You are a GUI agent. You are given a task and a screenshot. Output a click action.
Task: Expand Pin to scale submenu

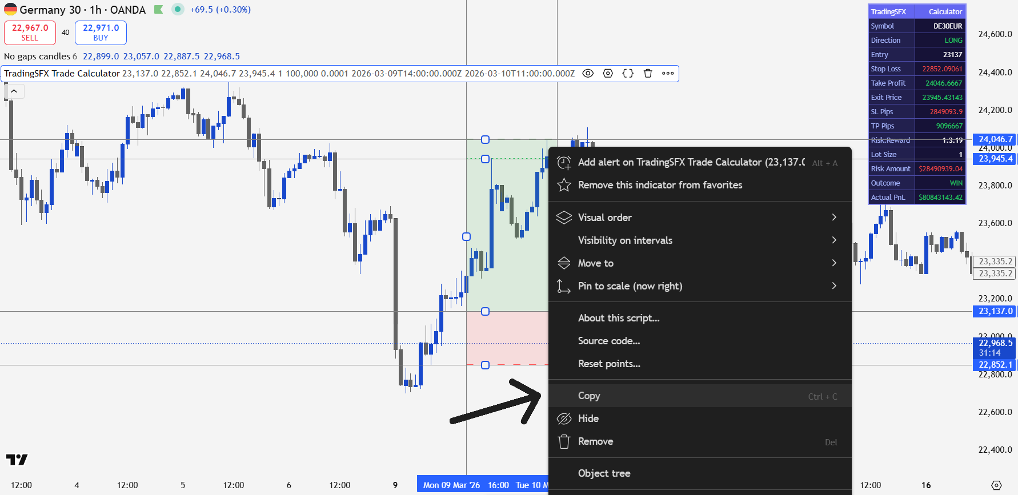(700, 286)
